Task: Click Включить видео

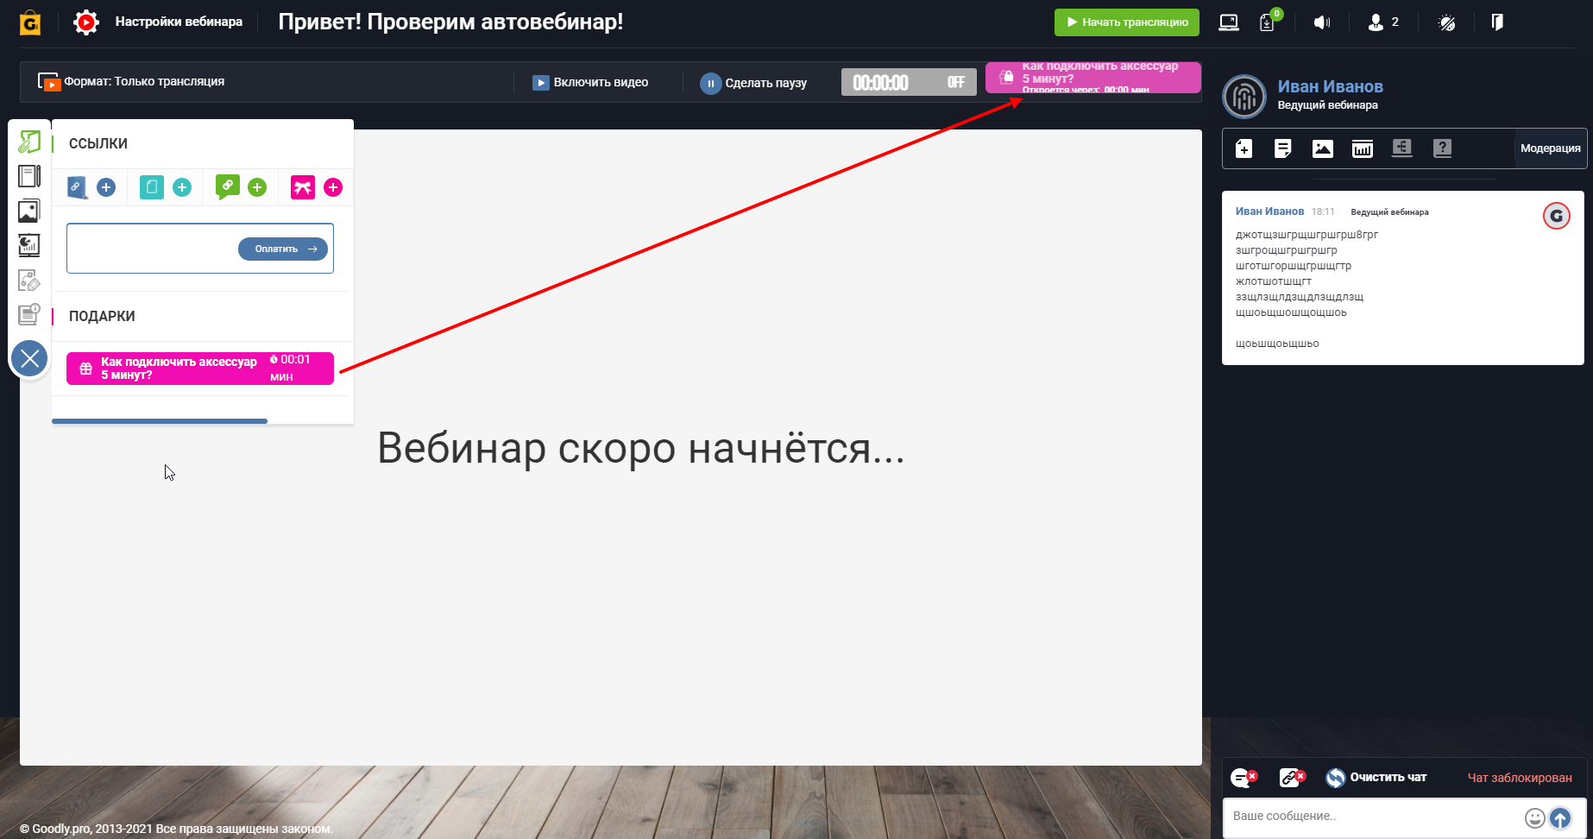Action: pyautogui.click(x=590, y=83)
